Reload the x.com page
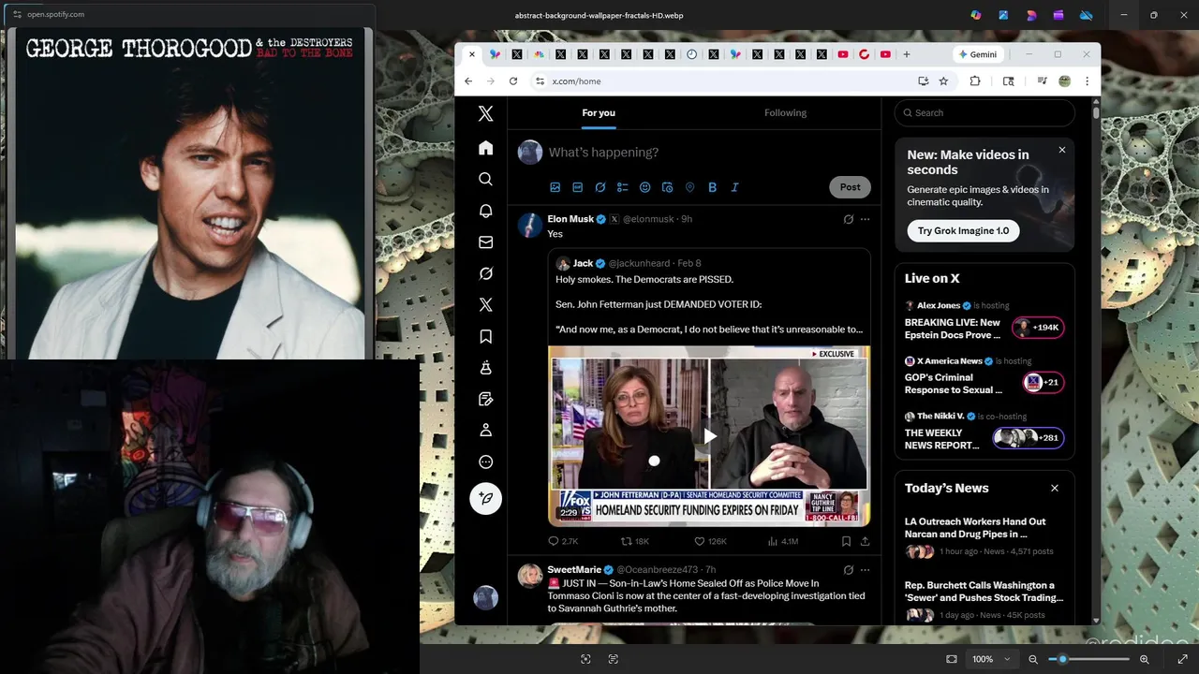The width and height of the screenshot is (1199, 674). click(513, 81)
